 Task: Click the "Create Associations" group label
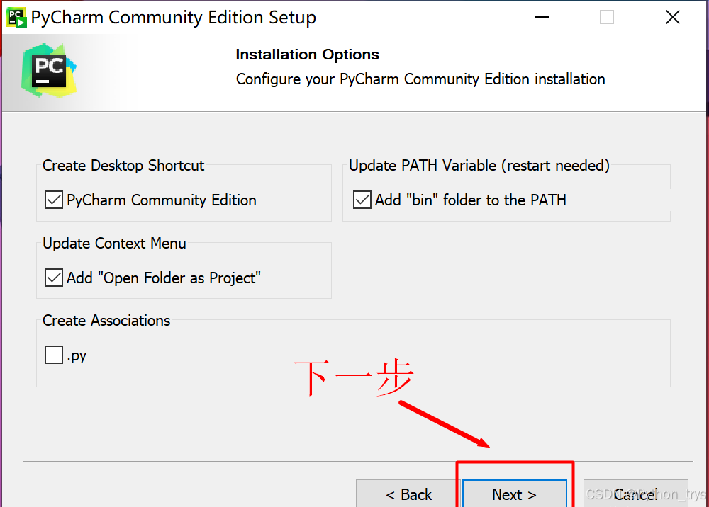coord(106,321)
